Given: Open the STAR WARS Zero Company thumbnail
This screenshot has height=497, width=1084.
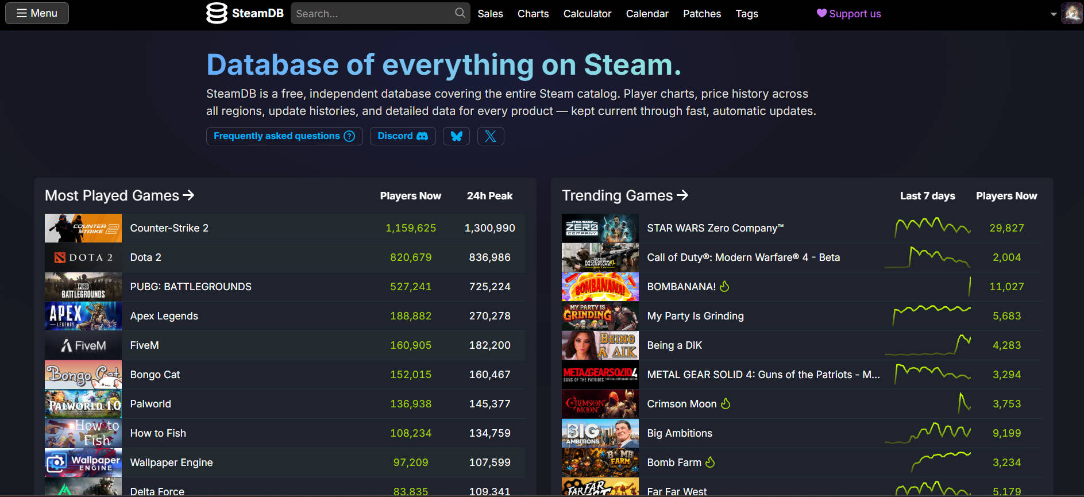Looking at the screenshot, I should (x=600, y=228).
